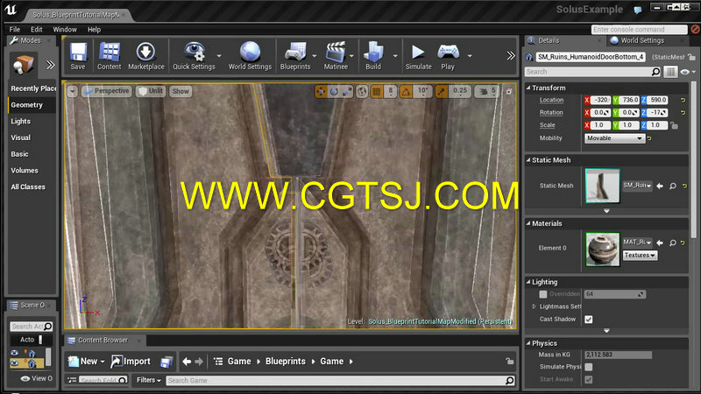Click the console command input
This screenshot has width=701, height=394.
[x=639, y=30]
